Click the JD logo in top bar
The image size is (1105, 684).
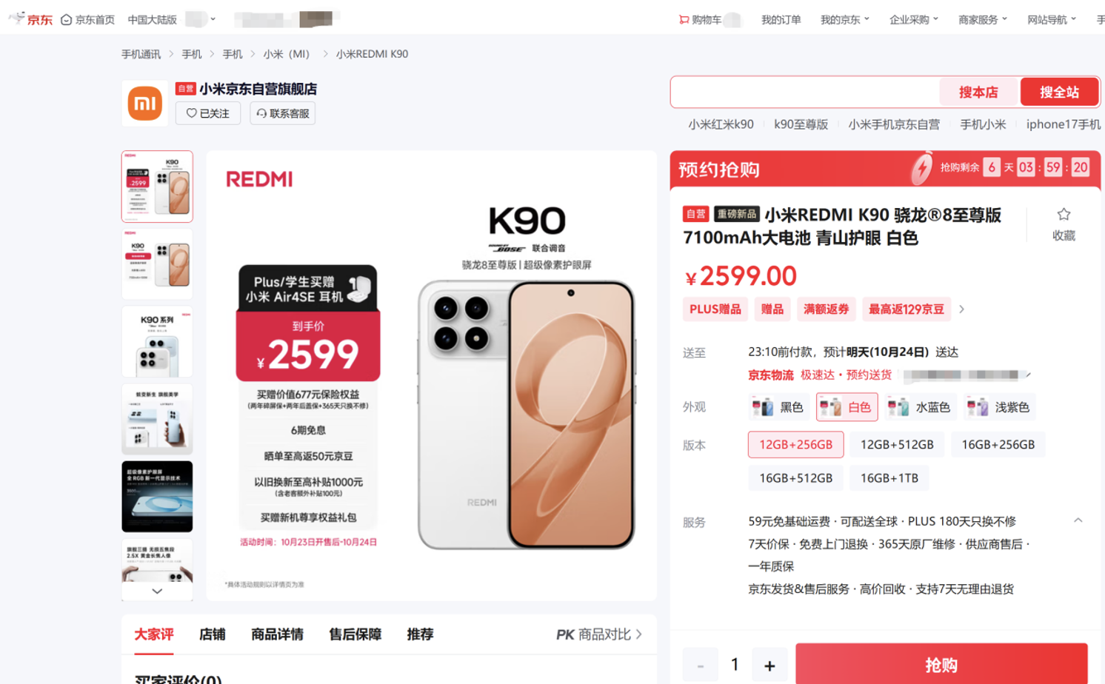click(30, 19)
